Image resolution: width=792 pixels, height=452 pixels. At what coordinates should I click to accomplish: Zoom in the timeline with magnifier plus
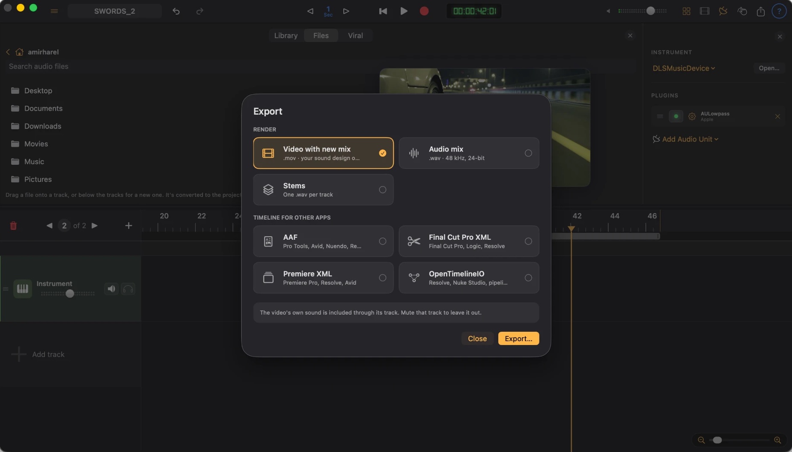coord(777,440)
